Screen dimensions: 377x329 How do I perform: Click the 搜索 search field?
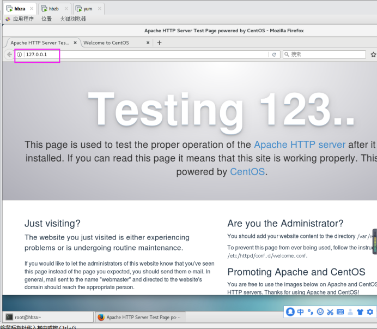[324, 55]
